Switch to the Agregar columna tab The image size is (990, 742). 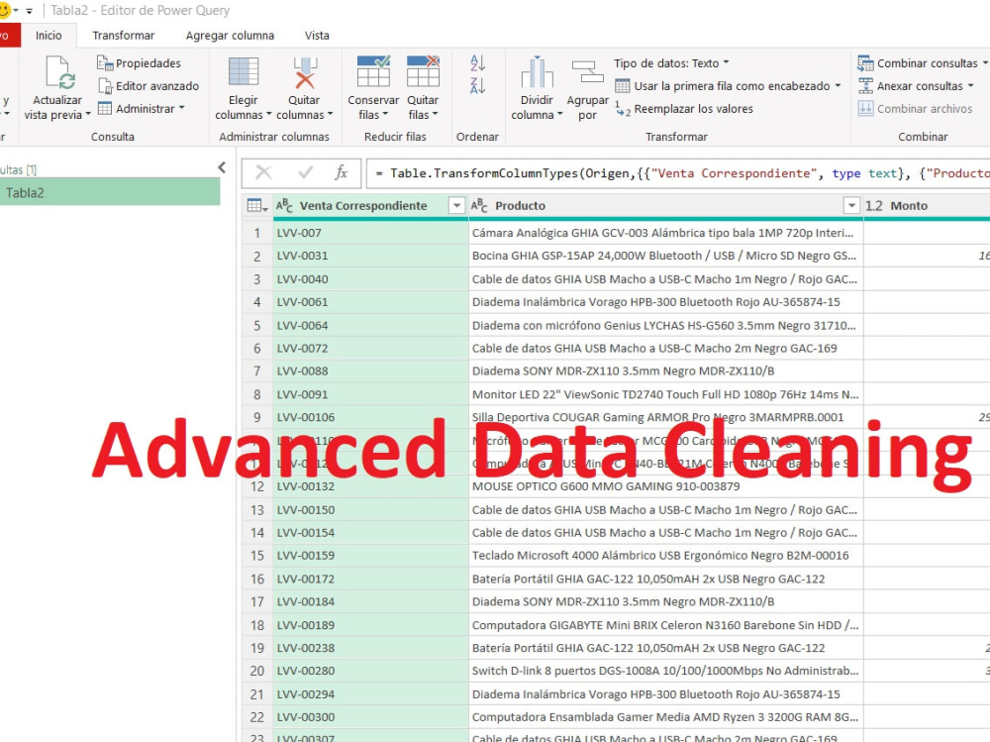[230, 36]
